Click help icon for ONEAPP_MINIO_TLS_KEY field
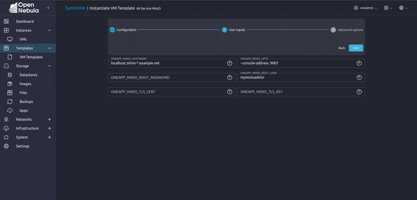 [x=359, y=92]
